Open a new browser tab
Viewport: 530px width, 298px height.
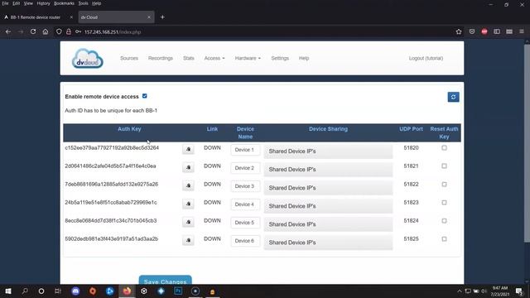(x=162, y=17)
